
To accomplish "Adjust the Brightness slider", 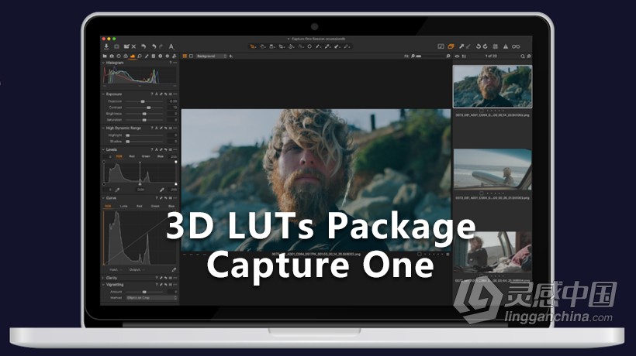I will coord(145,114).
